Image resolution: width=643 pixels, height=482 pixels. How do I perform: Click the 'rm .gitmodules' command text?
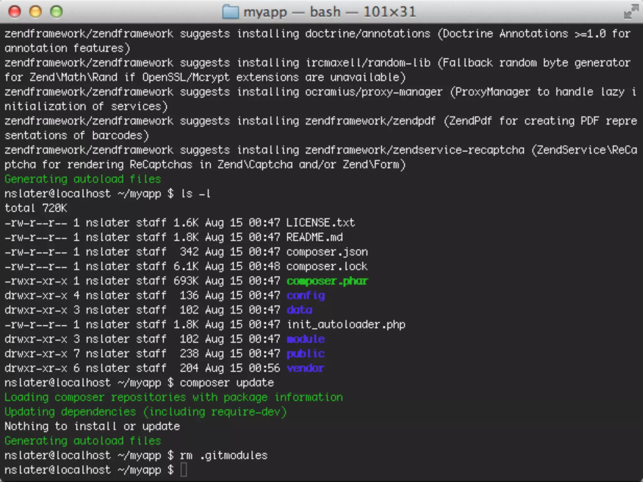point(224,455)
